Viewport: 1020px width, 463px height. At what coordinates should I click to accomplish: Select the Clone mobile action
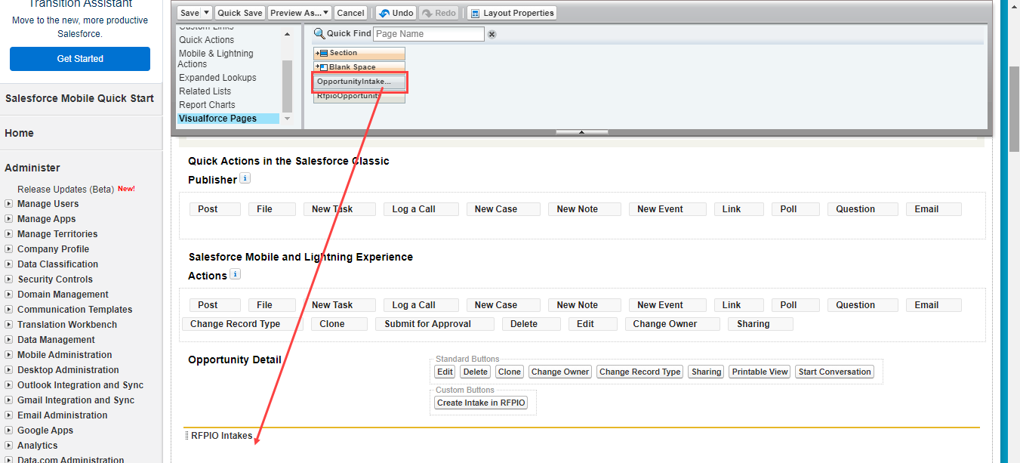pos(339,324)
